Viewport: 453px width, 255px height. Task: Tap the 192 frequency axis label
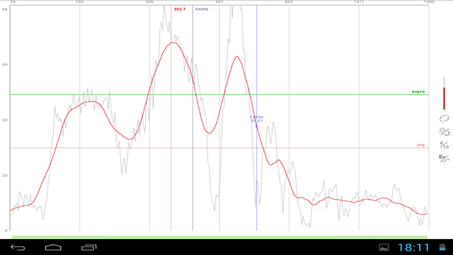(x=80, y=3)
